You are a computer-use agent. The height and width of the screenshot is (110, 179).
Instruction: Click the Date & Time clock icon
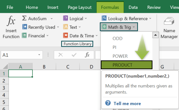click(x=66, y=35)
